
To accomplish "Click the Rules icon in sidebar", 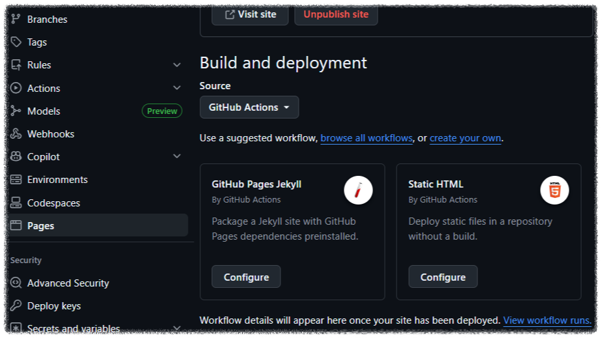I will pyautogui.click(x=16, y=64).
